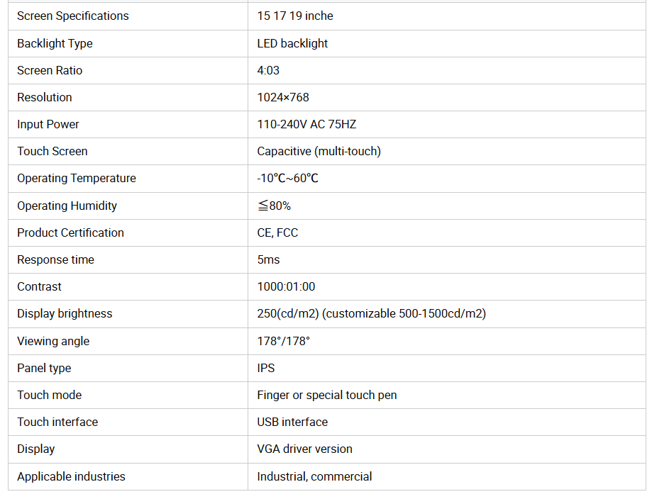Click the Touch mode label
Screen dimensions: 652x499
50,395
